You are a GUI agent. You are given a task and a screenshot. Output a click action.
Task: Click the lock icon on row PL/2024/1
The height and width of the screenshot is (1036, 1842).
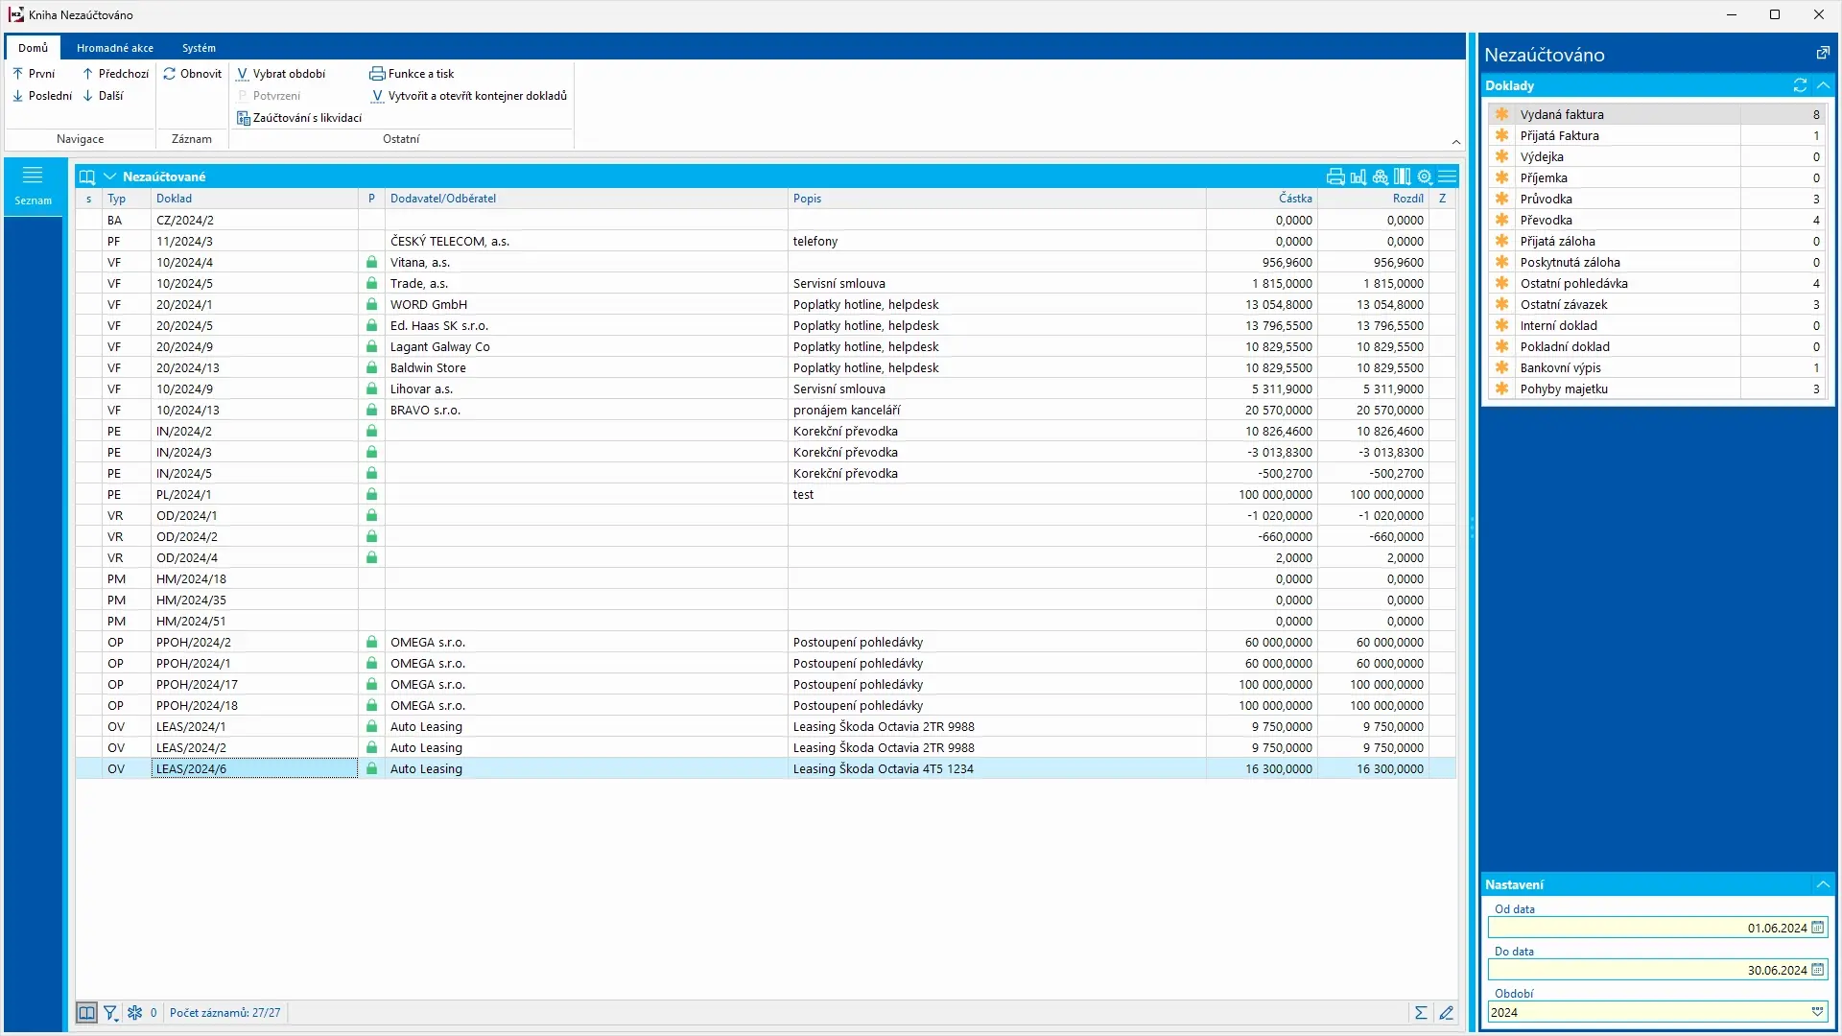point(371,494)
